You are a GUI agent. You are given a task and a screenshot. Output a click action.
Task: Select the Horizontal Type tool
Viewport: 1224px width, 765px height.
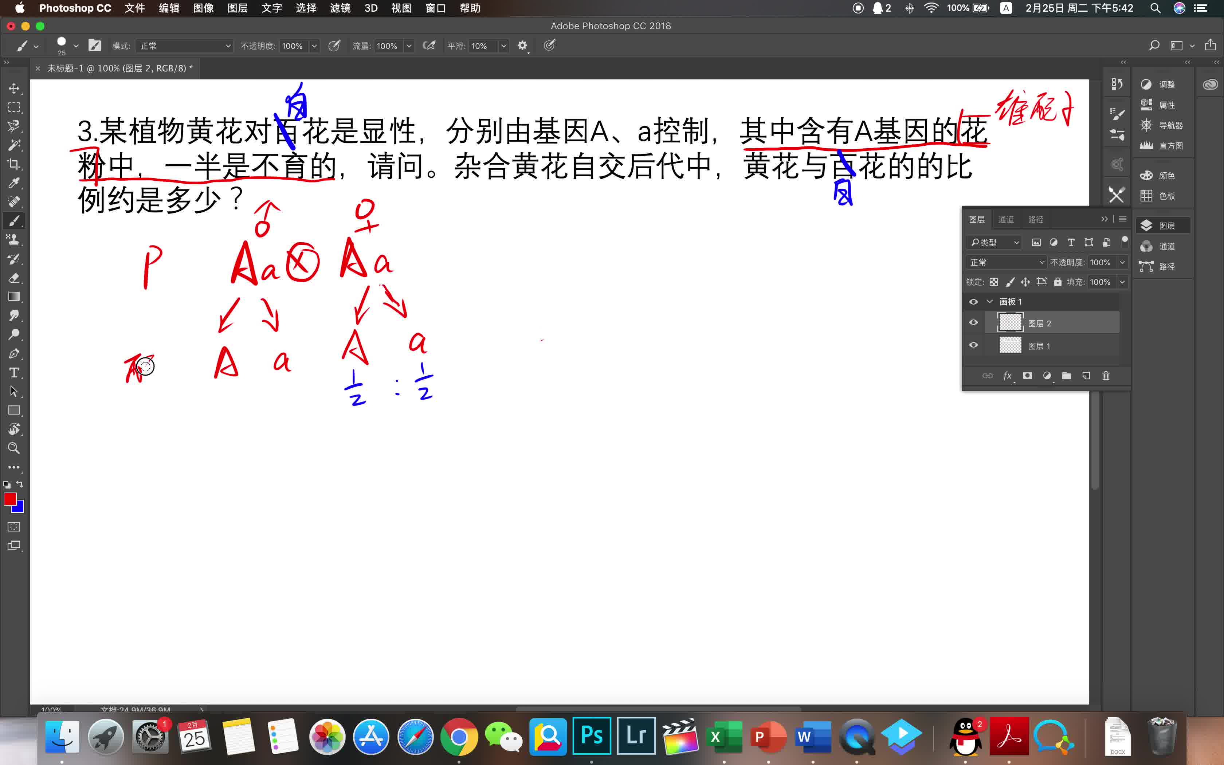point(13,373)
